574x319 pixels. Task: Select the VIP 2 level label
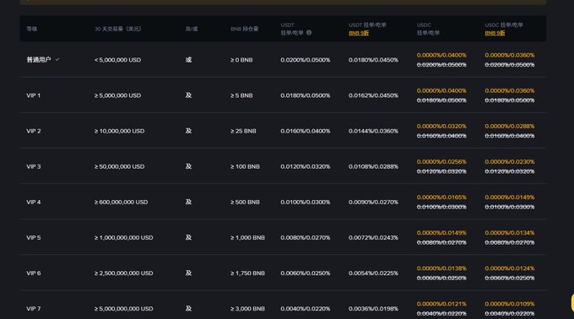[34, 131]
